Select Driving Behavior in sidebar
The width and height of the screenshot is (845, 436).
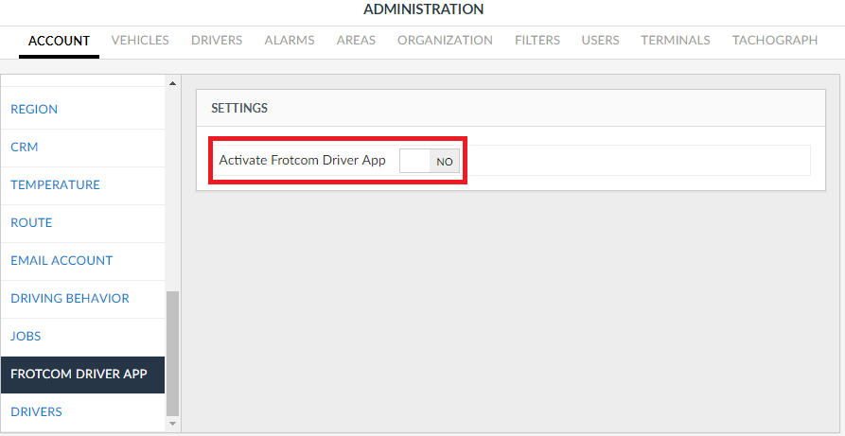(x=70, y=299)
